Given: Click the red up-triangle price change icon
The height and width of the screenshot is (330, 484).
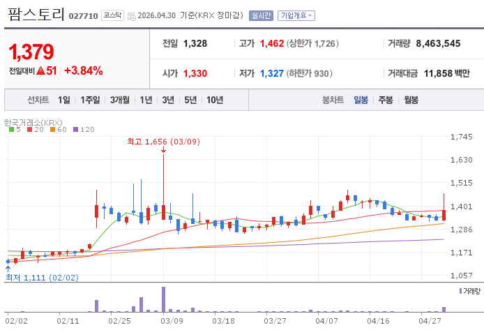Looking at the screenshot, I should 40,70.
